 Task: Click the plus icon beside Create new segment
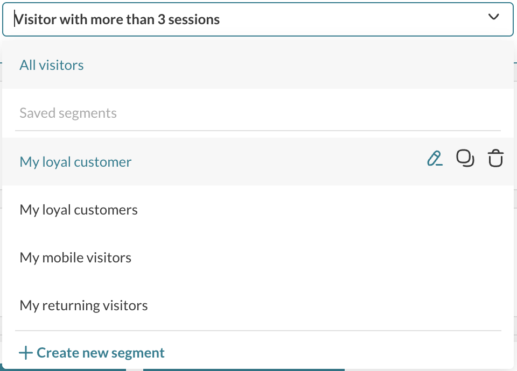pyautogui.click(x=26, y=353)
